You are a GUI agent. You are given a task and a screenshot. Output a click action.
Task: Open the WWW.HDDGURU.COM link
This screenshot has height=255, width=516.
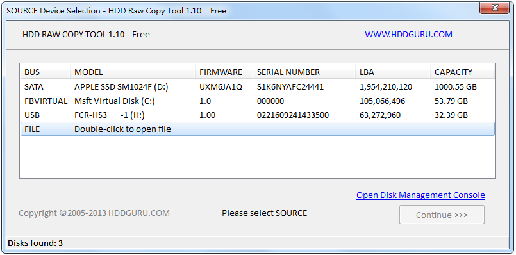point(408,34)
